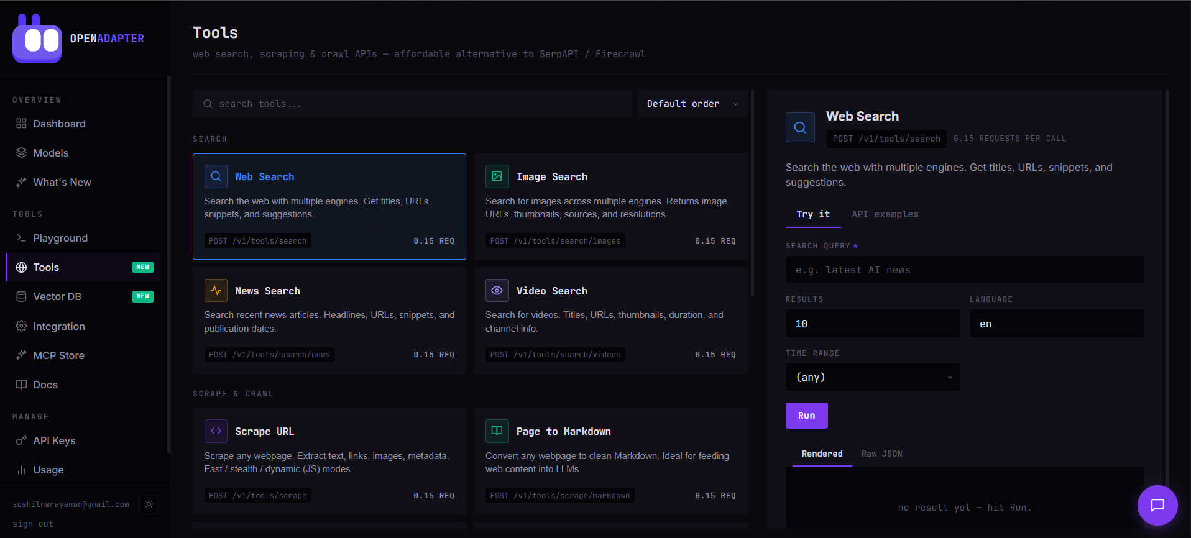Click the NEW badge beside Tools
1191x538 pixels.
pyautogui.click(x=143, y=267)
